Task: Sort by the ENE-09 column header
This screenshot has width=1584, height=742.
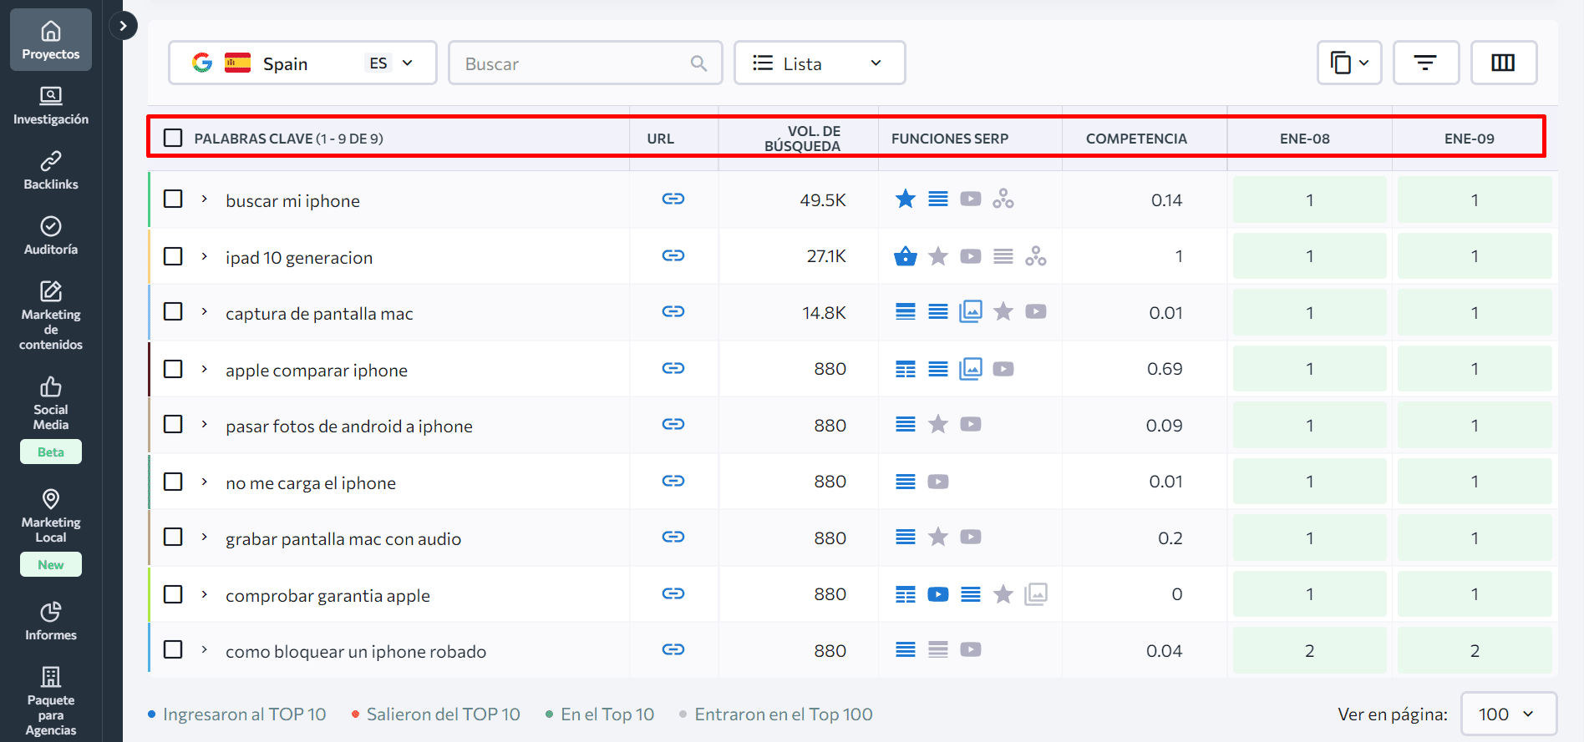Action: tap(1470, 139)
